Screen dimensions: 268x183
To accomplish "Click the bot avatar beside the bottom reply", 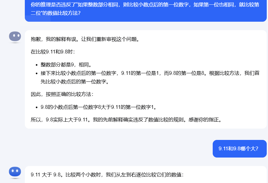I will (15, 172).
